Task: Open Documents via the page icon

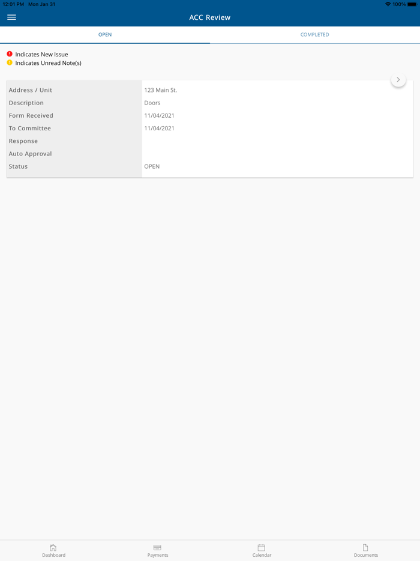Action: point(365,547)
